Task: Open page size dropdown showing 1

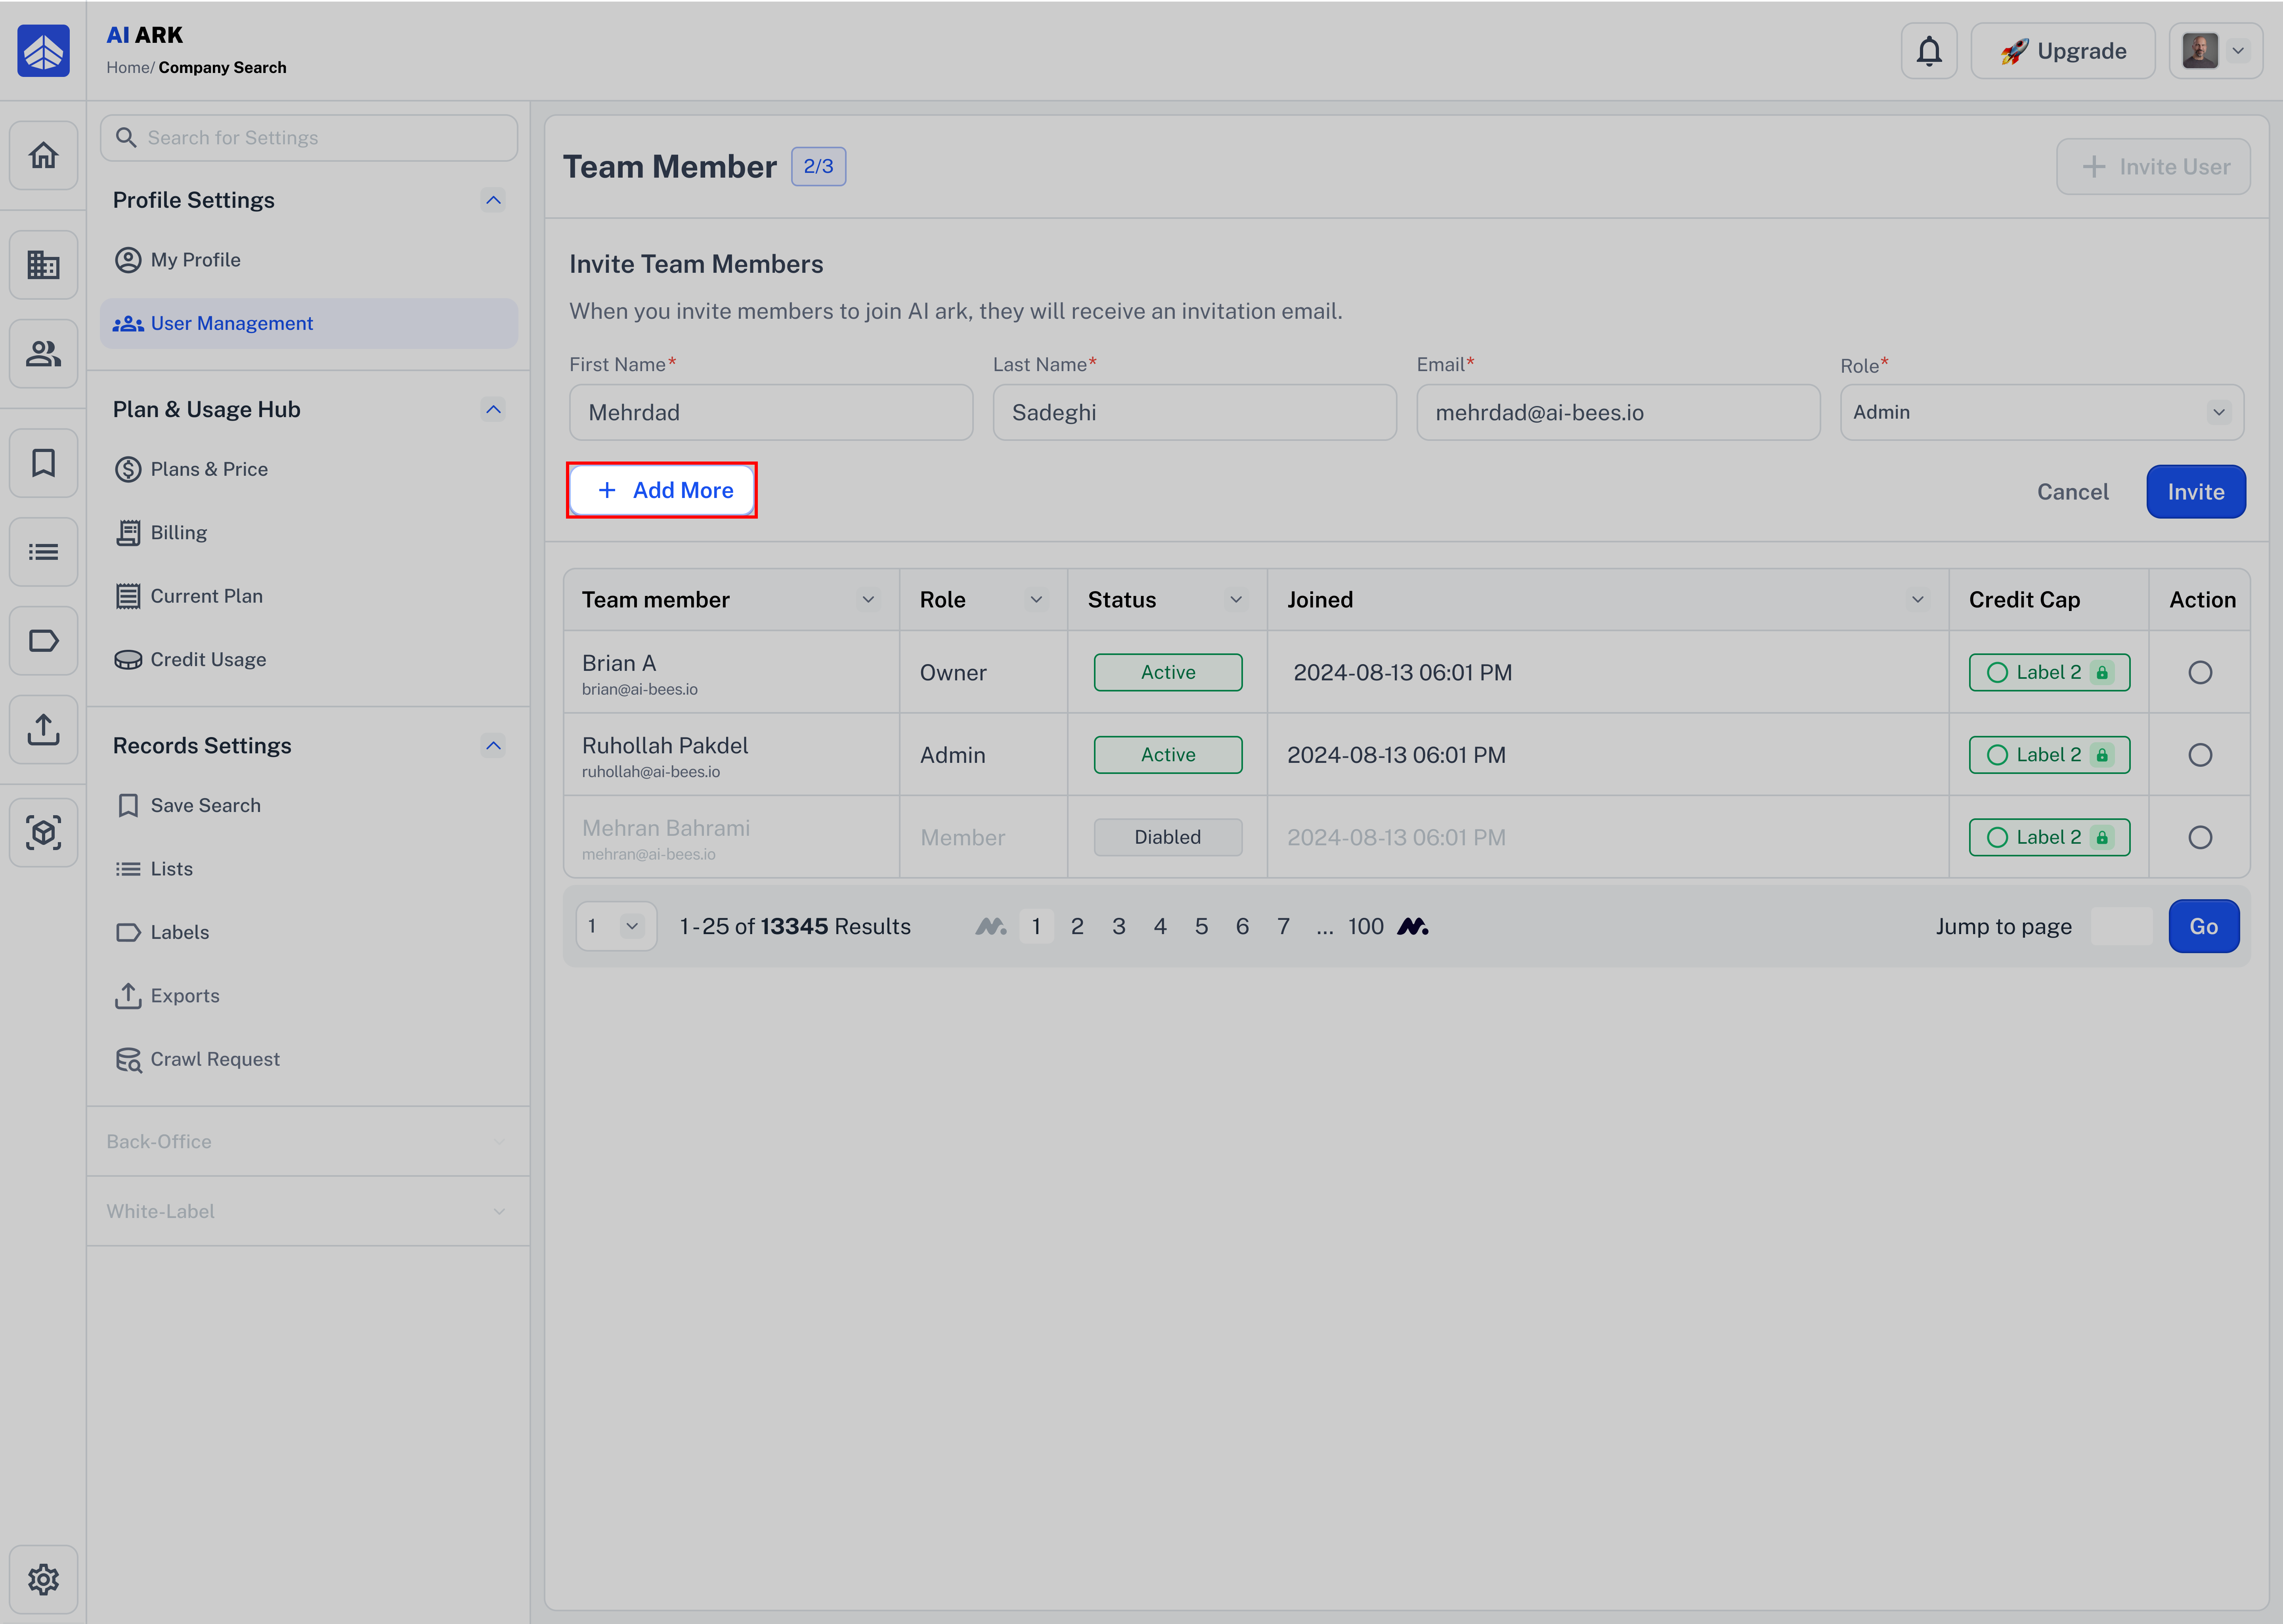Action: (616, 927)
